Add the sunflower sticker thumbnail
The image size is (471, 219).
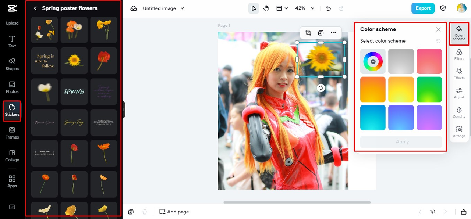tap(74, 61)
